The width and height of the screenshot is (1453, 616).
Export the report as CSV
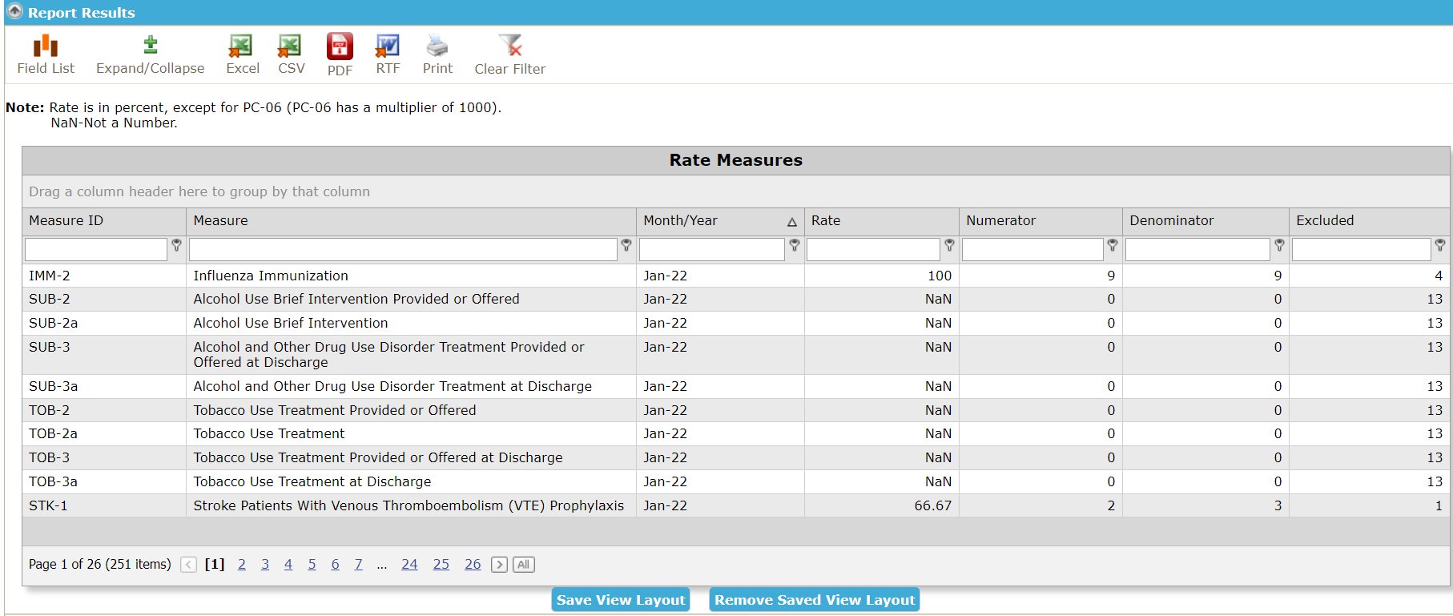(291, 54)
